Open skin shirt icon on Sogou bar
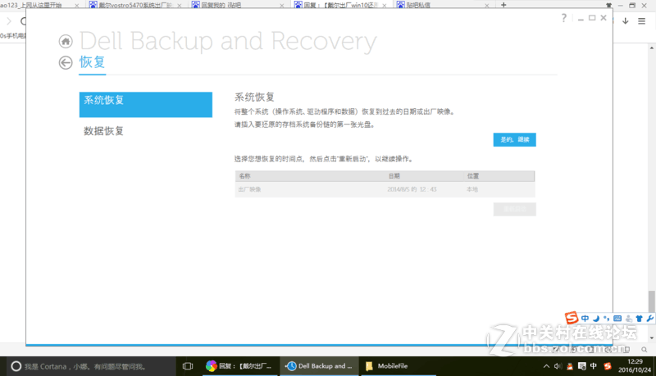 639,319
